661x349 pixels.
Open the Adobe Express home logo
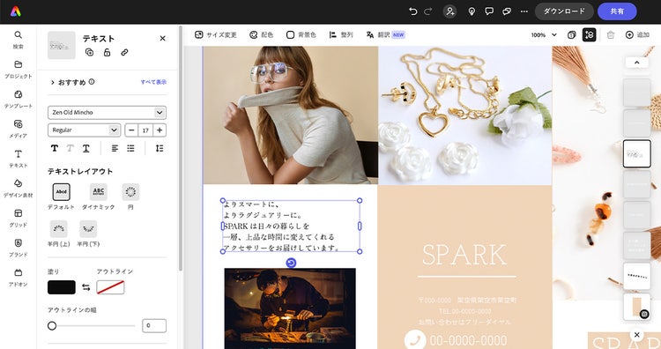point(16,11)
